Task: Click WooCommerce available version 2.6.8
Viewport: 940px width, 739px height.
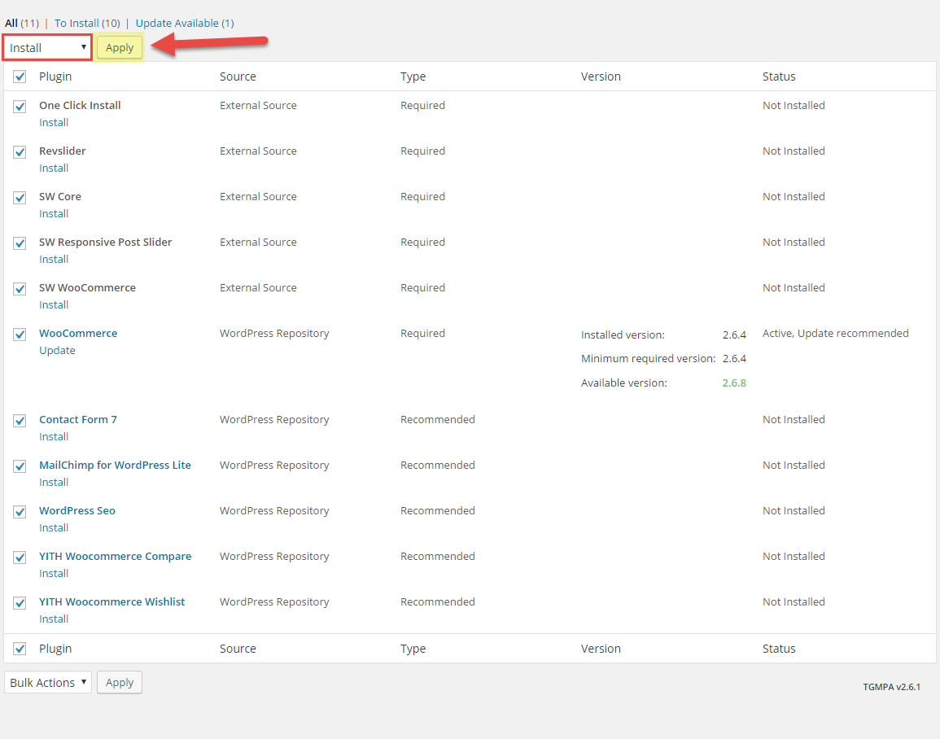Action: point(734,383)
